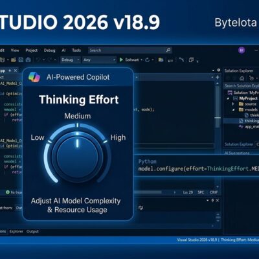This screenshot has height=259, width=259.
Task: Click the Python code snippet label
Action: point(148,161)
